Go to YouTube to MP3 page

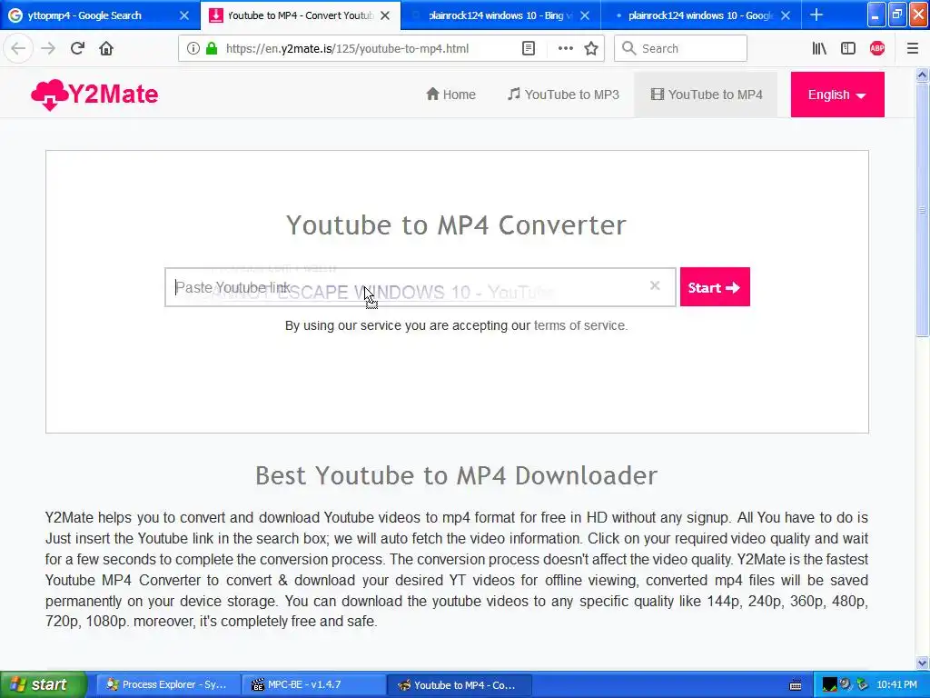(563, 95)
